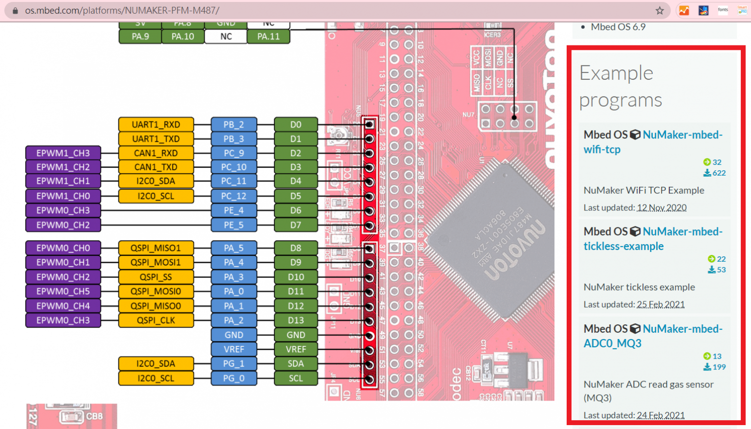
Task: Open the blue butterfly extension icon
Action: click(x=704, y=10)
